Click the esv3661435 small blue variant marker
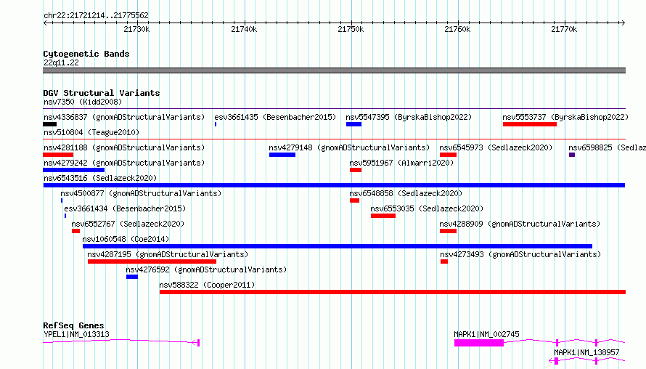This screenshot has width=646, height=369. pos(216,124)
